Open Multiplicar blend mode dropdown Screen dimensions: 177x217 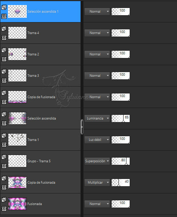tap(97, 183)
